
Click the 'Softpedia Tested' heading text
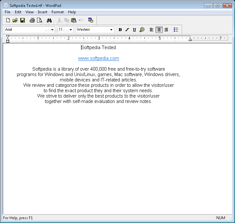coord(98,48)
